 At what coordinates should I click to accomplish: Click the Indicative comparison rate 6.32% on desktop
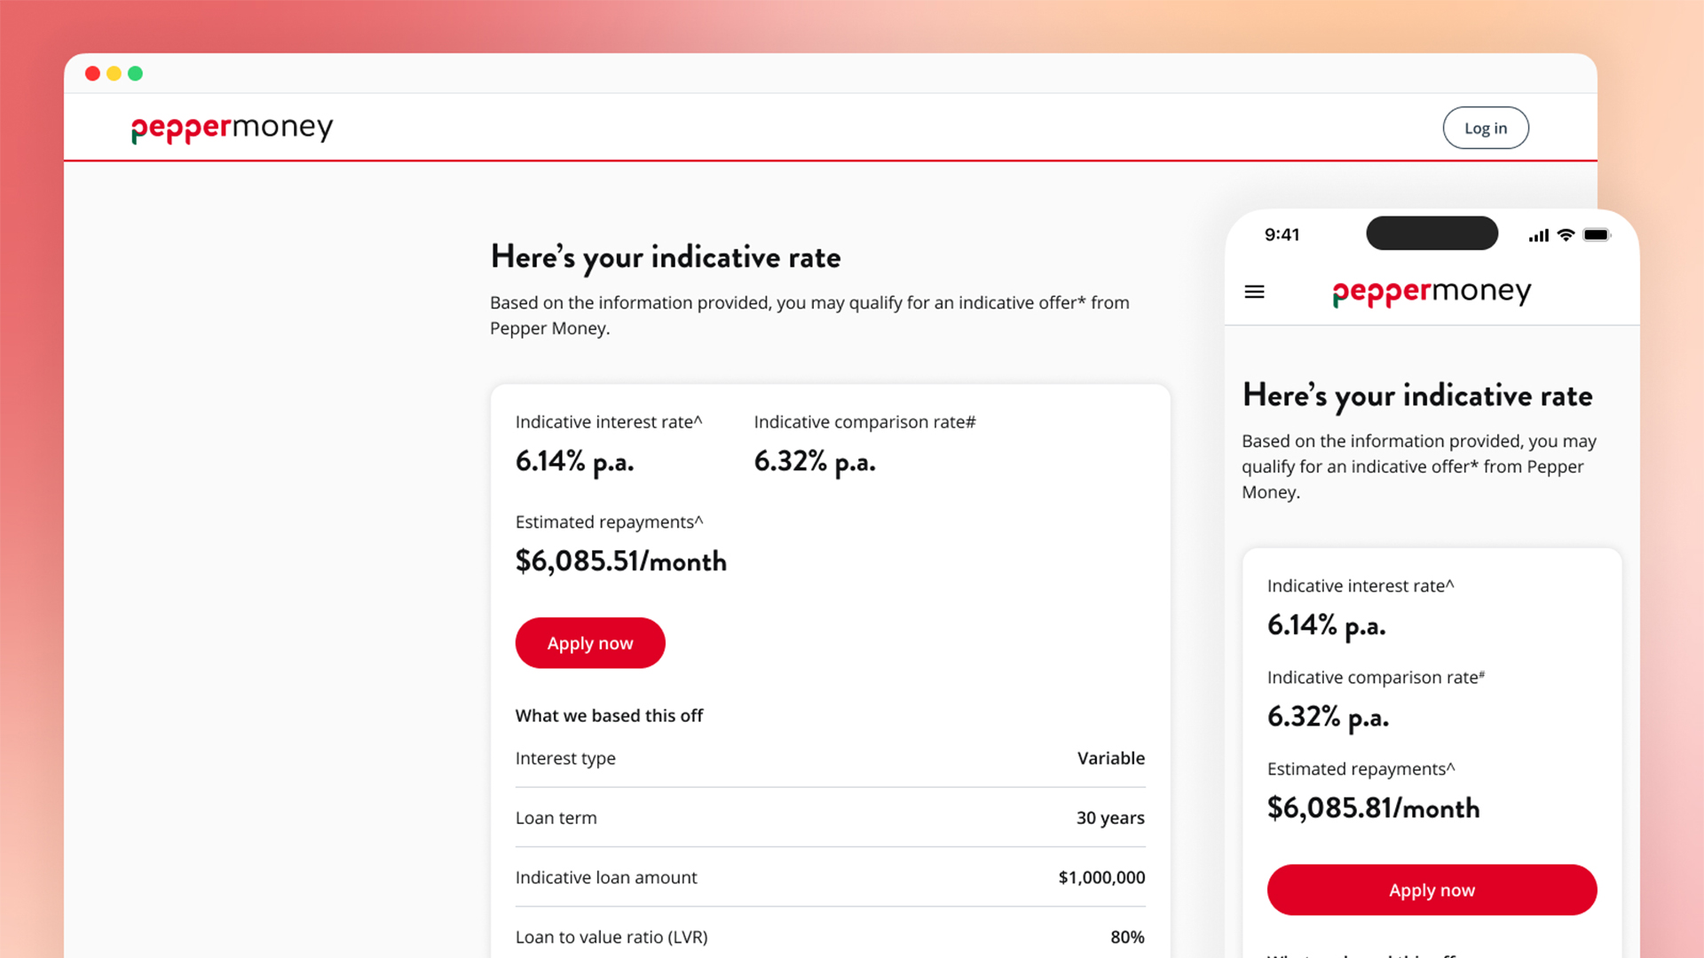815,461
